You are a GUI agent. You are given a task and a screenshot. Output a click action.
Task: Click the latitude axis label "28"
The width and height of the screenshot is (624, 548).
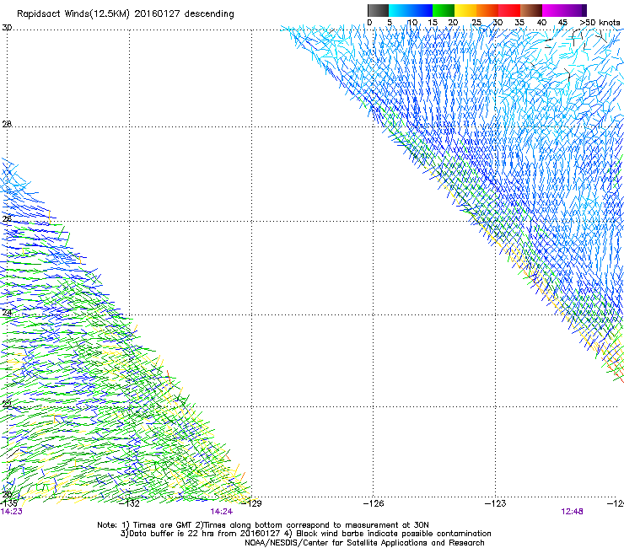pos(7,124)
